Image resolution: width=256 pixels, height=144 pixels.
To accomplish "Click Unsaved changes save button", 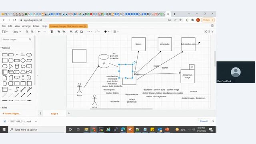I will tap(68, 26).
